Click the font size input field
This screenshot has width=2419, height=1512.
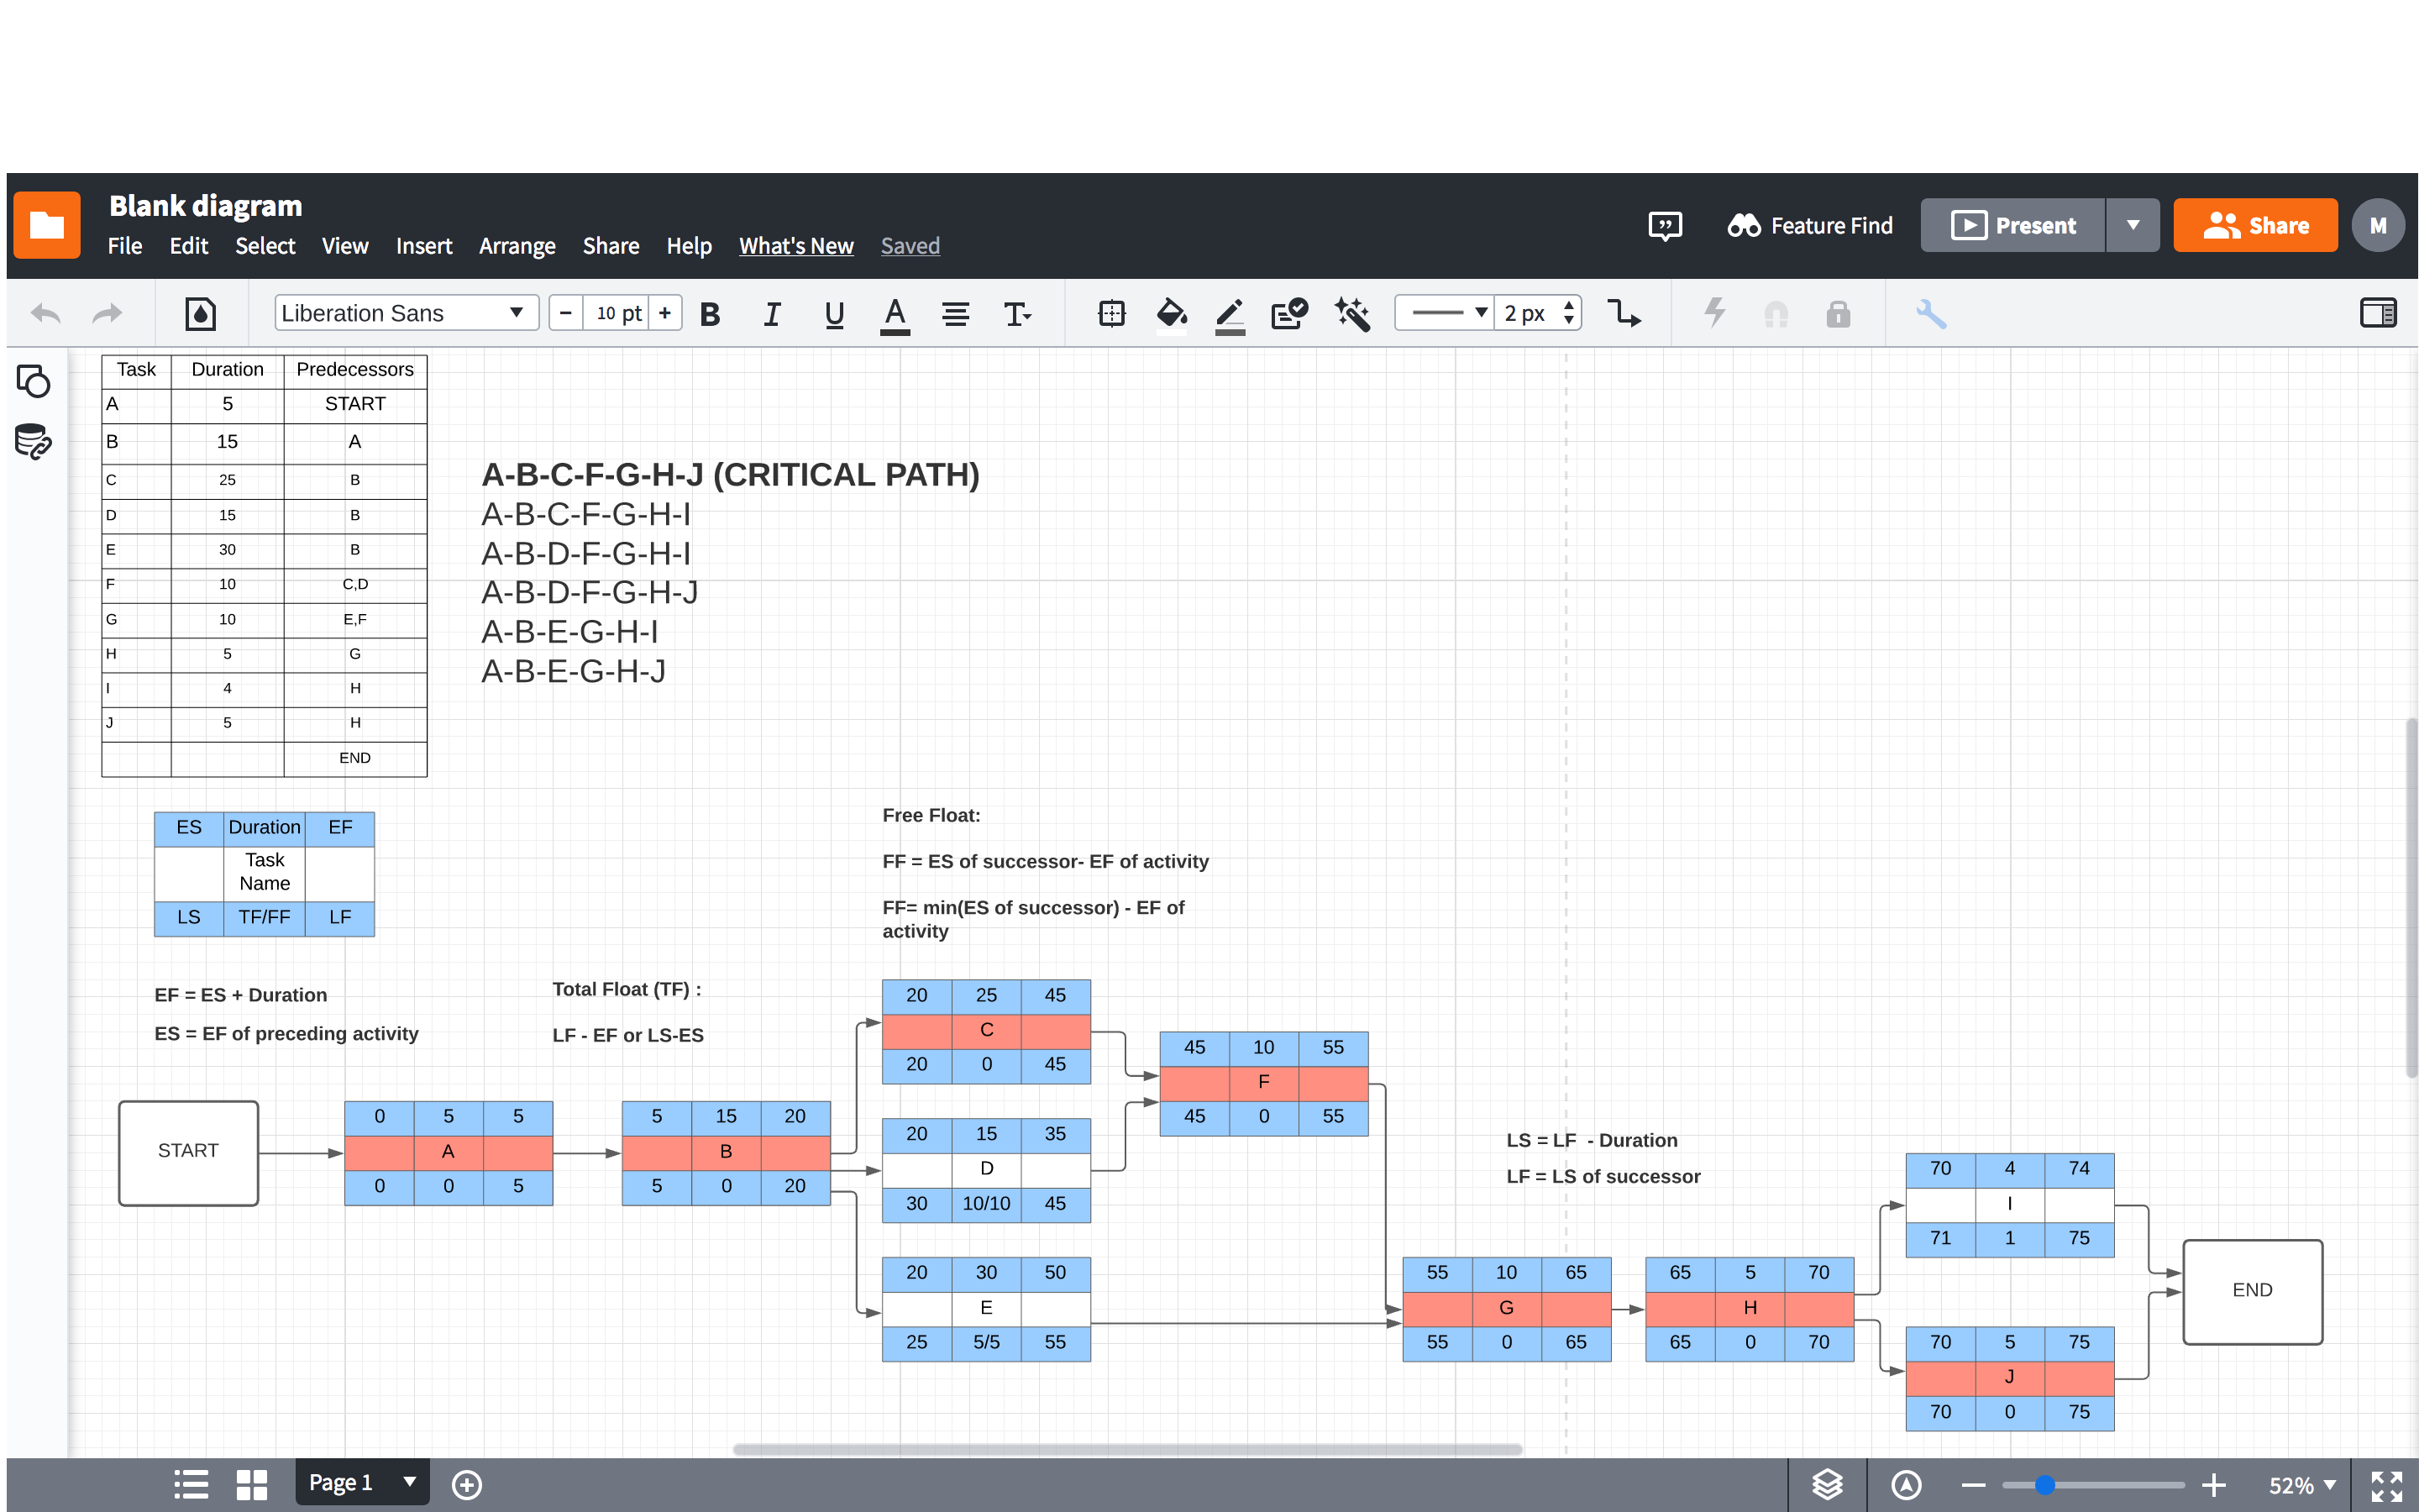(617, 313)
